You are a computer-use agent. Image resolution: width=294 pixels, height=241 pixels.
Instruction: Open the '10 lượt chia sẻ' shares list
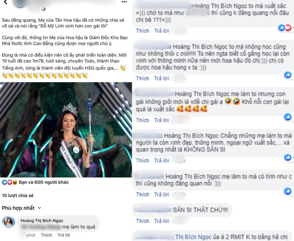click(x=18, y=195)
